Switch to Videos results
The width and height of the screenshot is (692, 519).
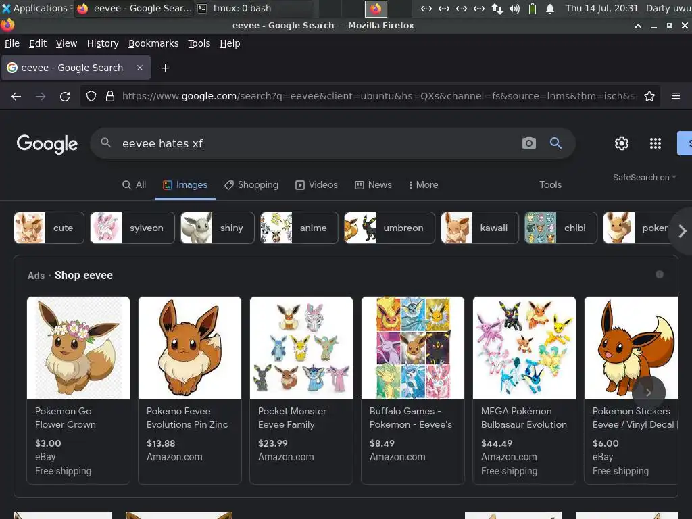pyautogui.click(x=317, y=185)
